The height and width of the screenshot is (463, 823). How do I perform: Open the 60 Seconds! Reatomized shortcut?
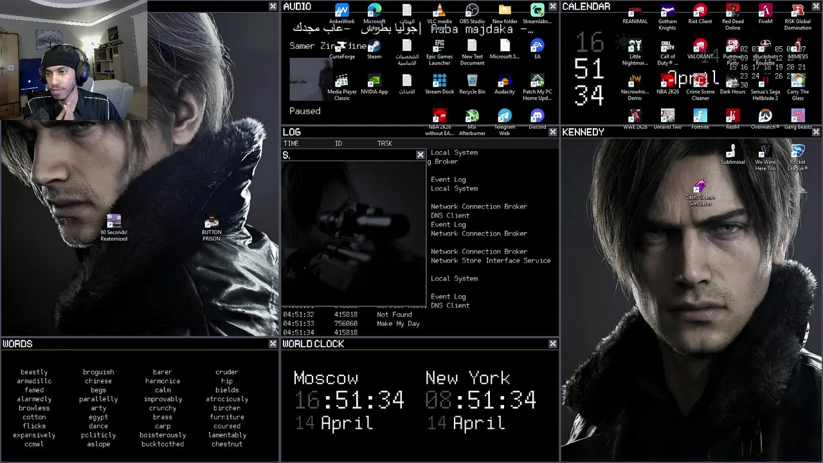click(x=114, y=228)
